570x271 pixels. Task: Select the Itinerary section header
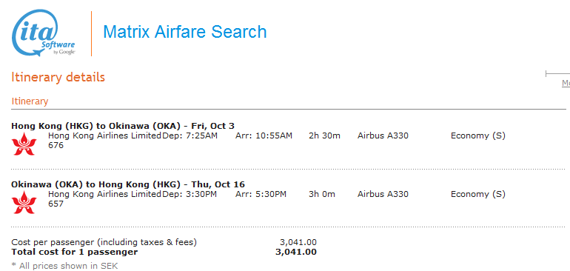coord(30,101)
